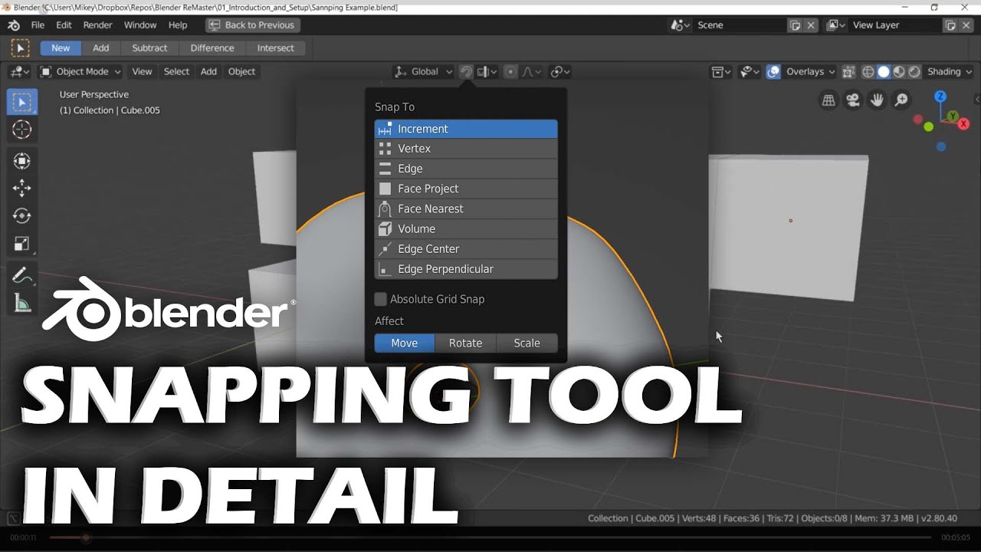Select the Move tool with crossed arrows
This screenshot has height=552, width=981.
[x=22, y=188]
